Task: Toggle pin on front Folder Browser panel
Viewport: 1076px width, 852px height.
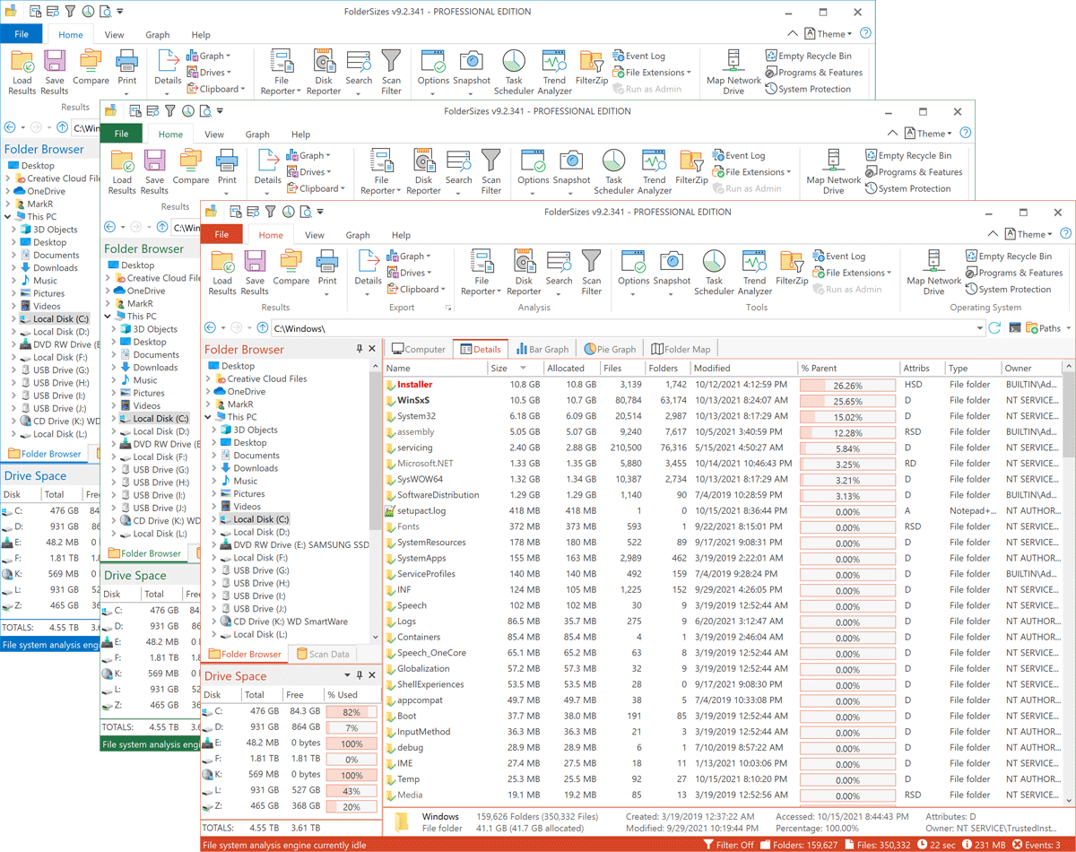Action: (360, 349)
